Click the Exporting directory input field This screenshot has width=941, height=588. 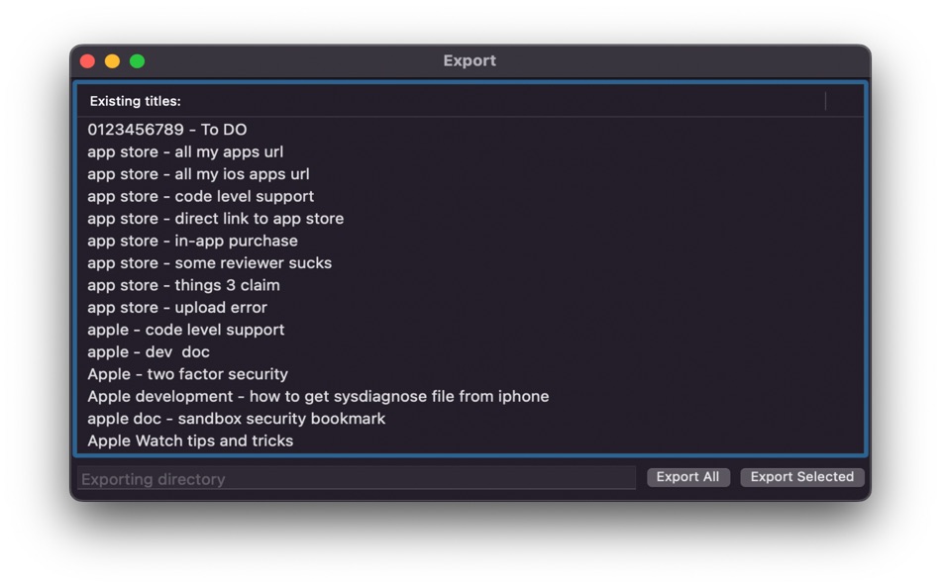pyautogui.click(x=357, y=479)
